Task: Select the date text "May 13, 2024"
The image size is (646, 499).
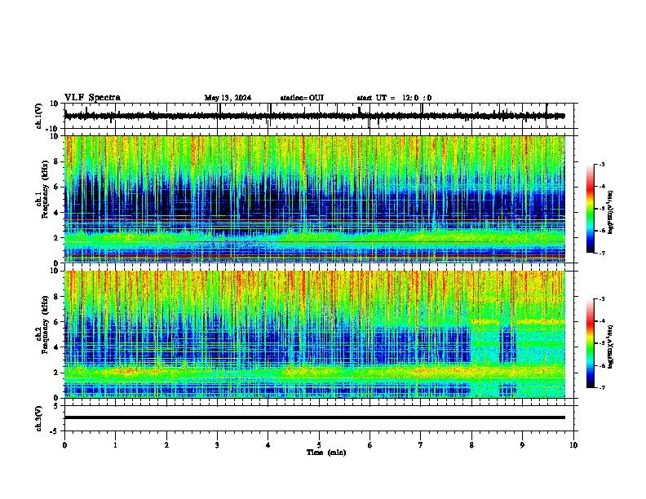Action: click(x=228, y=98)
